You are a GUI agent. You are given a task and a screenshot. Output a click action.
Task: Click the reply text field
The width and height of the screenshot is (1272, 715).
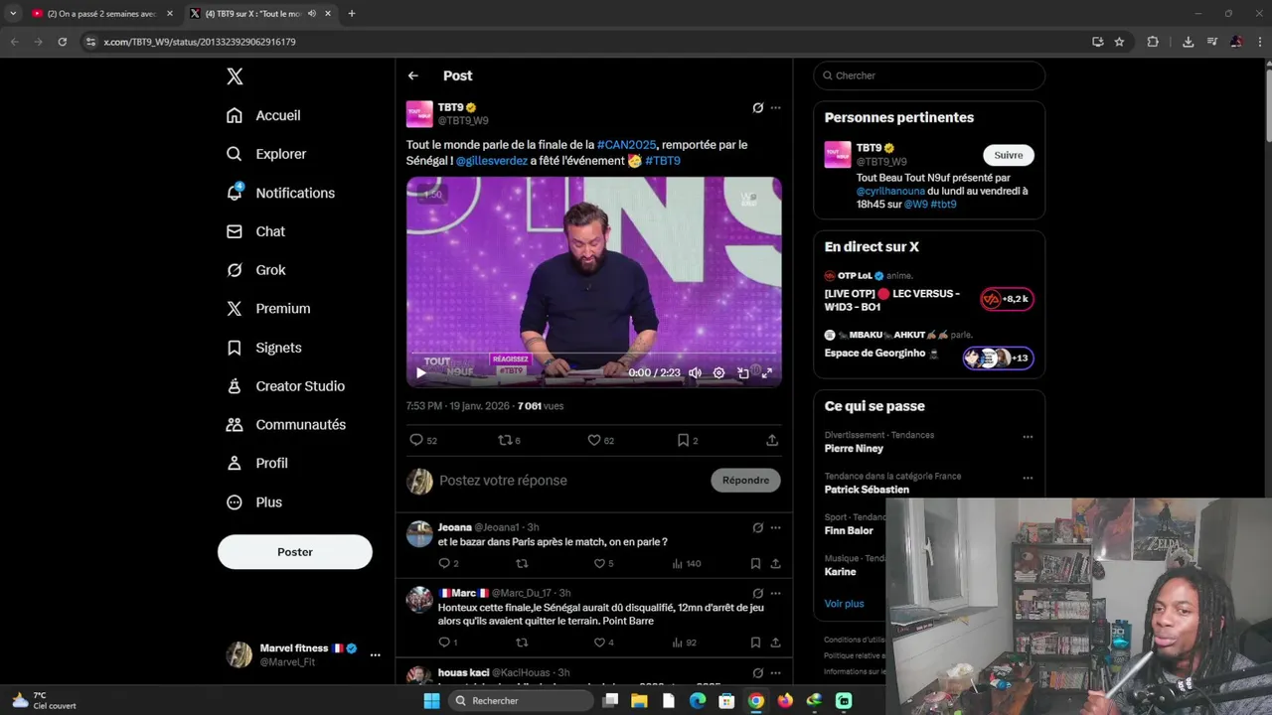571,481
